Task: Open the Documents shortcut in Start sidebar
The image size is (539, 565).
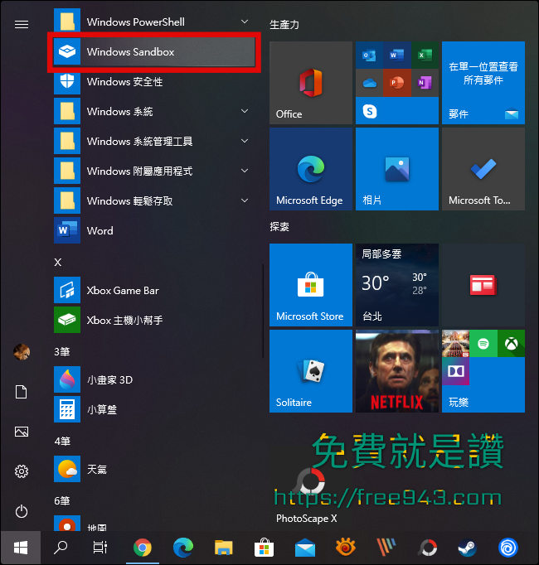Action: click(22, 392)
